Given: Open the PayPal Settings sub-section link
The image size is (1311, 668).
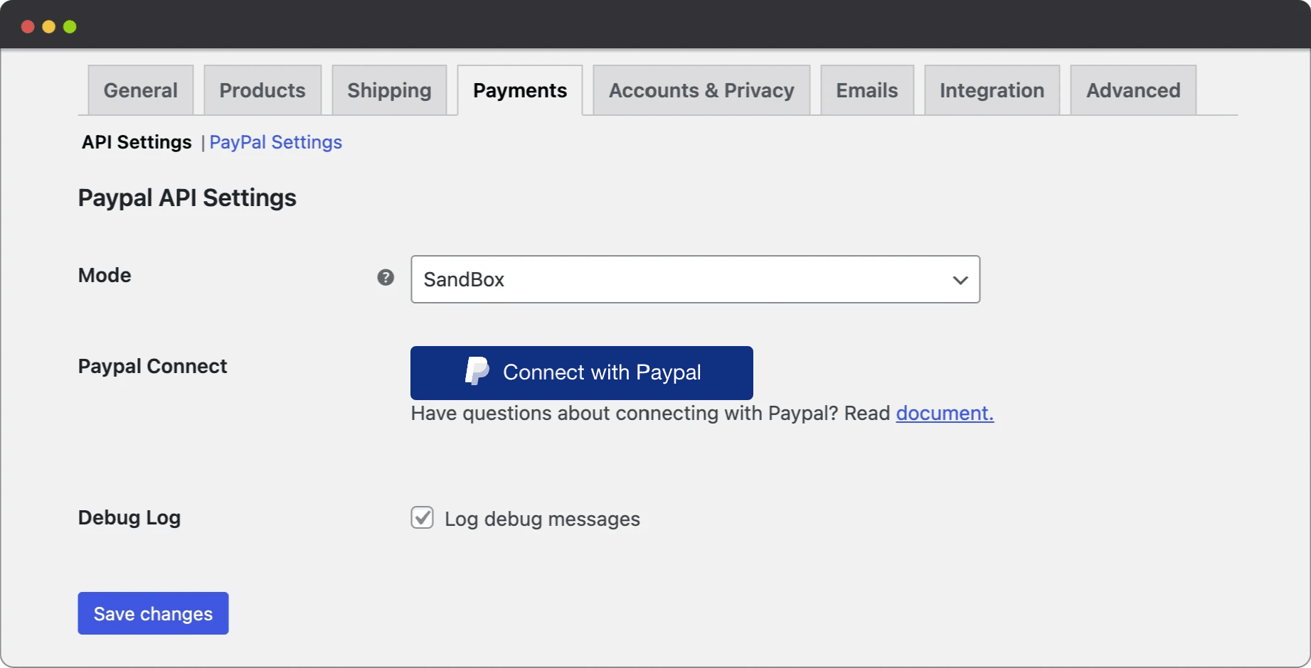Looking at the screenshot, I should (275, 142).
